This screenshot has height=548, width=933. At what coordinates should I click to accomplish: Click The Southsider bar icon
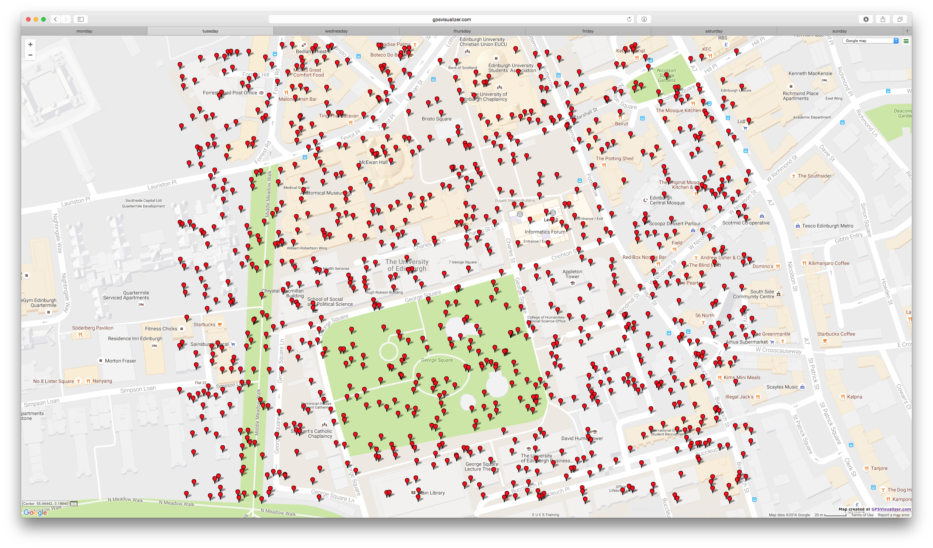coord(794,176)
